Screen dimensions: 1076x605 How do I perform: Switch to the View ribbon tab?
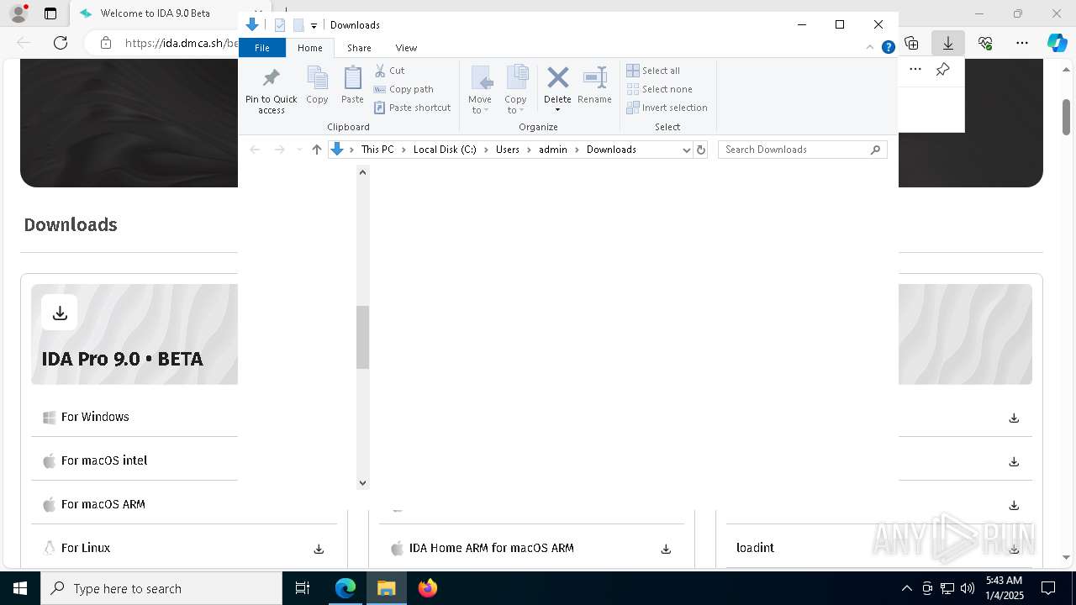tap(406, 48)
